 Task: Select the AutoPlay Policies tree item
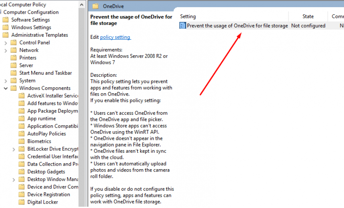[x=46, y=134]
